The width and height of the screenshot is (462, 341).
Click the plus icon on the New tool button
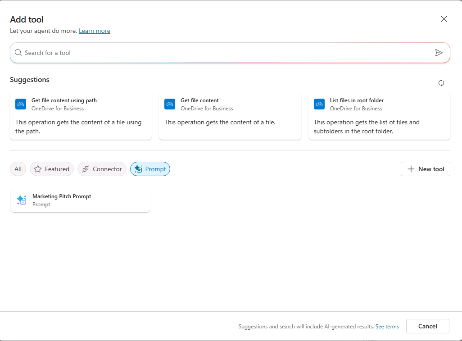click(x=411, y=169)
